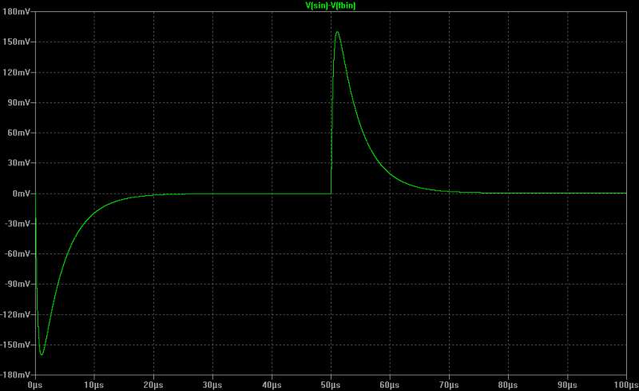Click the 70µs time axis label
This screenshot has width=639, height=391.
(449, 385)
